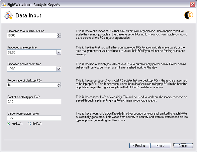
Task: Go back with the Previous button
Action: click(140, 145)
